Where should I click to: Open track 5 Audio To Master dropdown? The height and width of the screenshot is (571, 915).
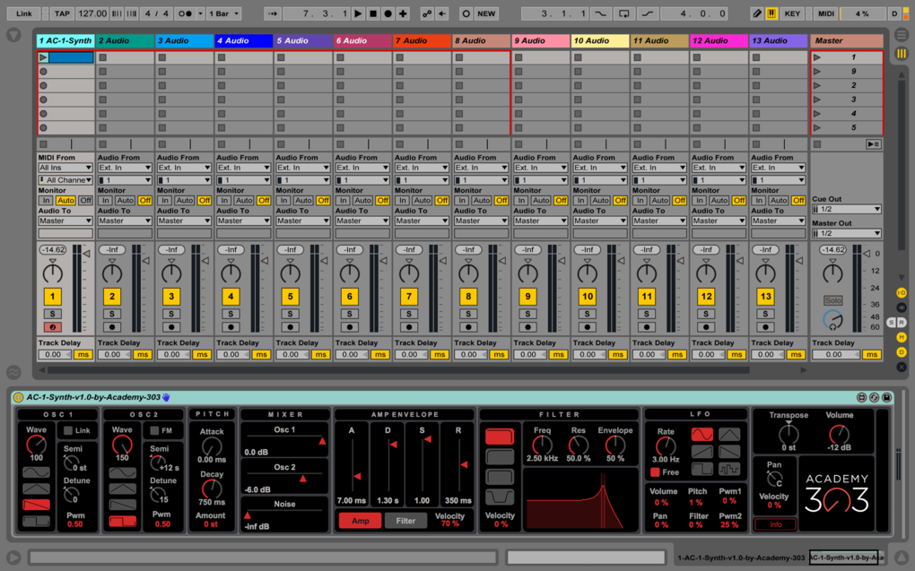[303, 221]
